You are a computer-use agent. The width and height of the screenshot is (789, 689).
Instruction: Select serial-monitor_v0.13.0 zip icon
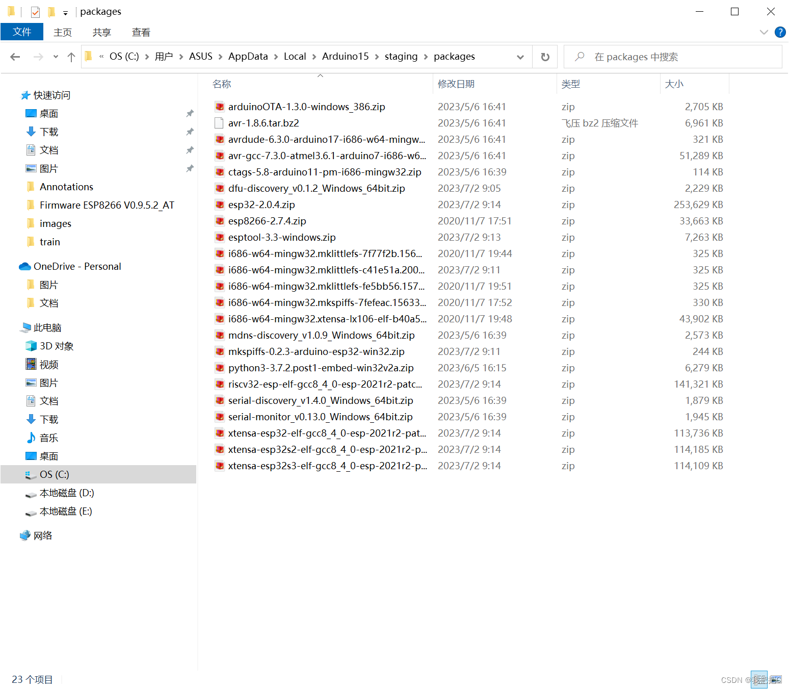tap(219, 417)
